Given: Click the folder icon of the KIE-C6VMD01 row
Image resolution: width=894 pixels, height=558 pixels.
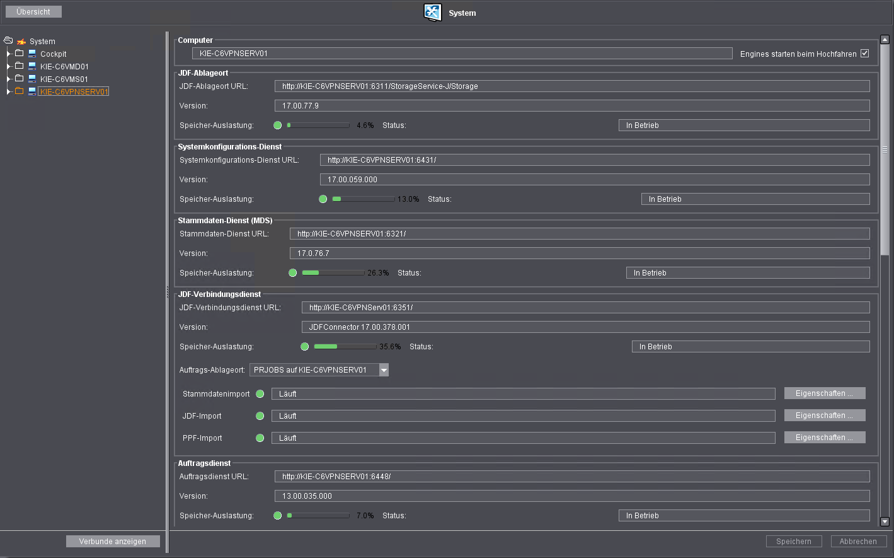Looking at the screenshot, I should pos(20,66).
